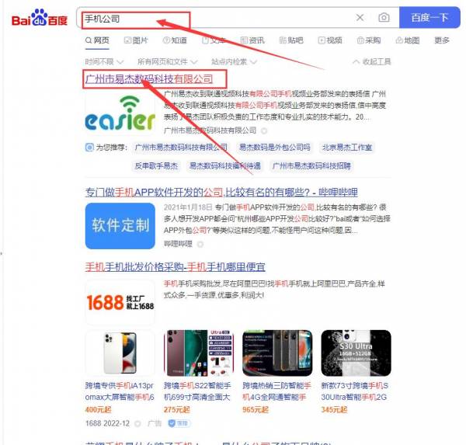The image size is (466, 445).
Task: Expand the 所有网页和文件 filter dropdown
Action: 167,61
